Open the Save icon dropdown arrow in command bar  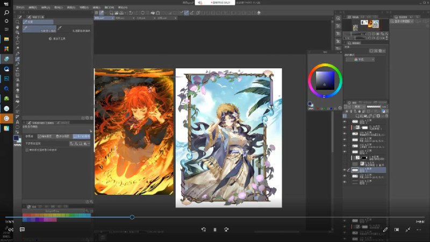click(x=125, y=13)
